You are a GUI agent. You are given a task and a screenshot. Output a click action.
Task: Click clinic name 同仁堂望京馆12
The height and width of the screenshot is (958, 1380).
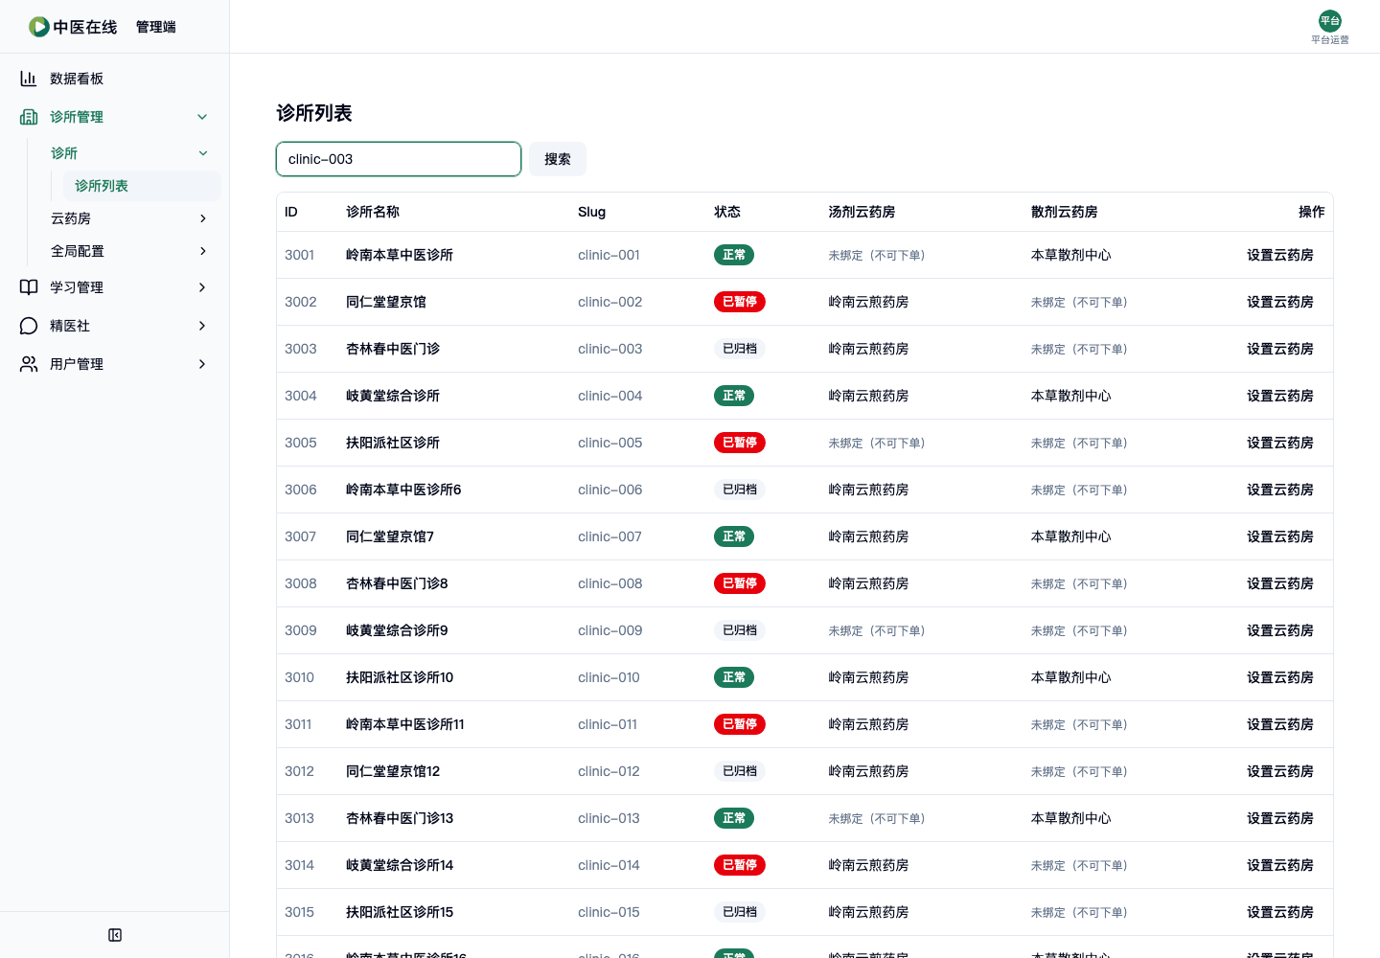tap(393, 771)
